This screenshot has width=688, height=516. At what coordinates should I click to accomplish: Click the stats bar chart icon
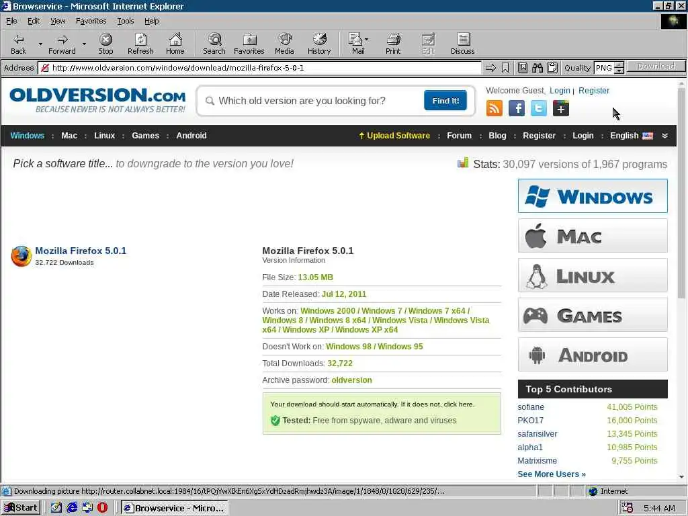click(463, 163)
